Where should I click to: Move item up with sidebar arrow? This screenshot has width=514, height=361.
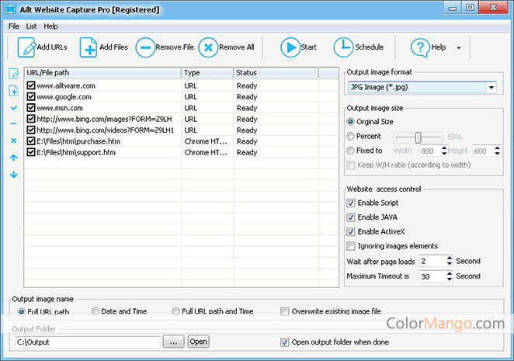point(14,158)
